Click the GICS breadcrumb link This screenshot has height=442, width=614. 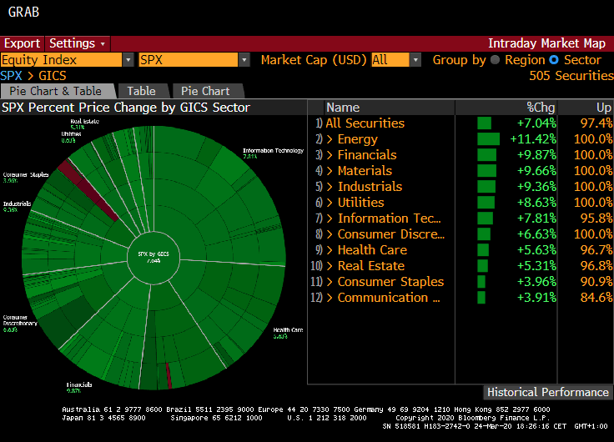(x=52, y=76)
